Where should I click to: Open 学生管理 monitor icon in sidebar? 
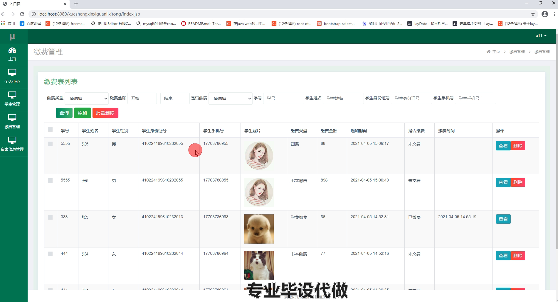click(12, 95)
